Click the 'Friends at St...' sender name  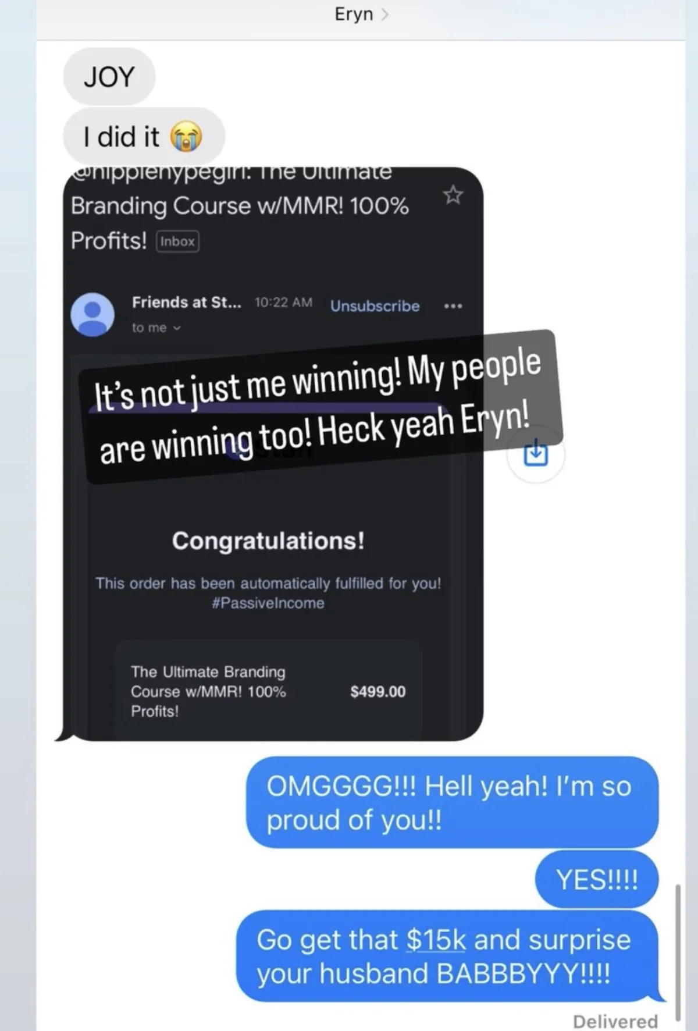click(187, 303)
